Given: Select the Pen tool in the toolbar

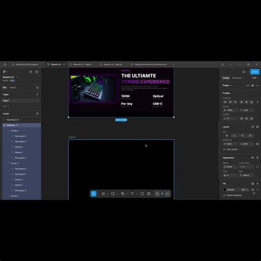Looking at the screenshot, I should click(x=122, y=194).
